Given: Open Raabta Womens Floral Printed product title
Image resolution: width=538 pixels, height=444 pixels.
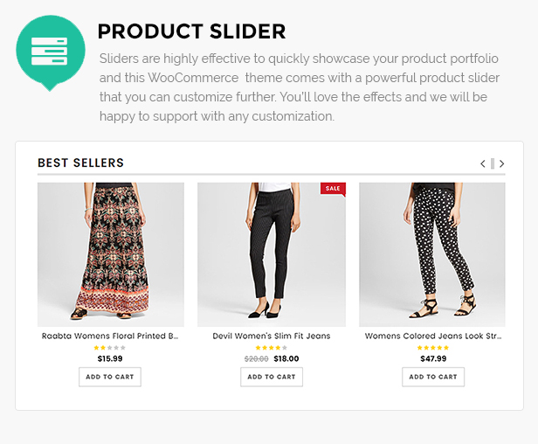Looking at the screenshot, I should point(110,336).
